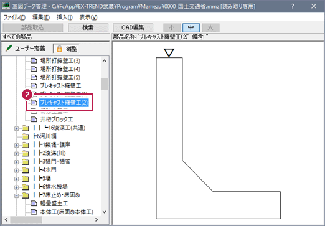The image size is (325, 226).
Task: Select the 軽量盛土工 part icon
Action: pyautogui.click(x=34, y=204)
